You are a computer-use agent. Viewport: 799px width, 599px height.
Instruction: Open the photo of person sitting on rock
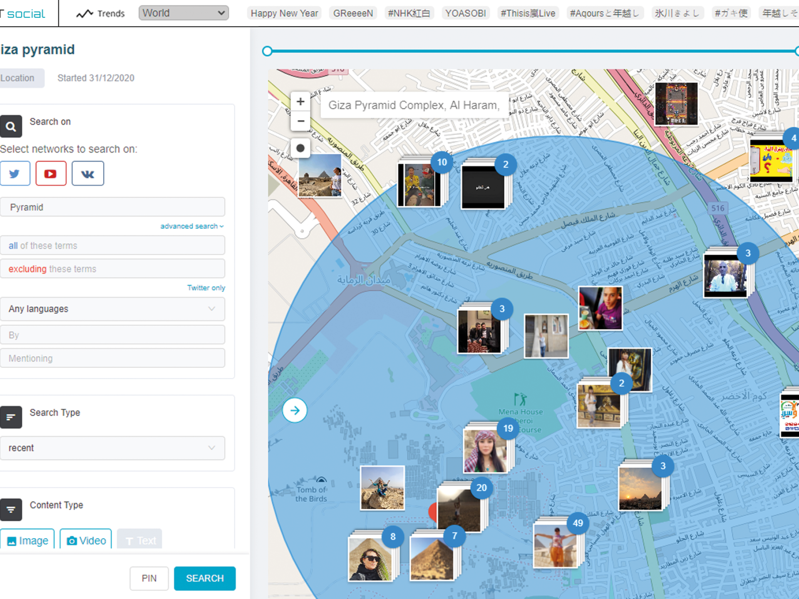click(382, 488)
